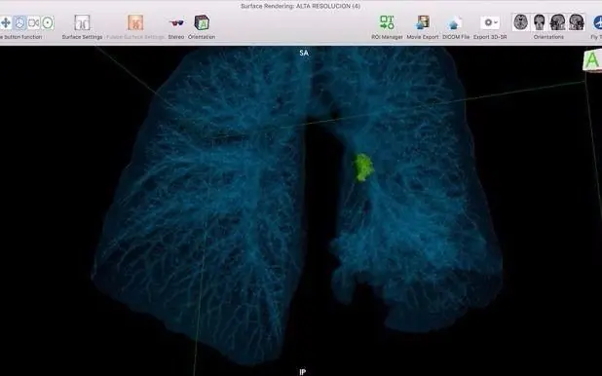Click the Fly Thru airplane icon
The image size is (602, 376).
tap(597, 22)
